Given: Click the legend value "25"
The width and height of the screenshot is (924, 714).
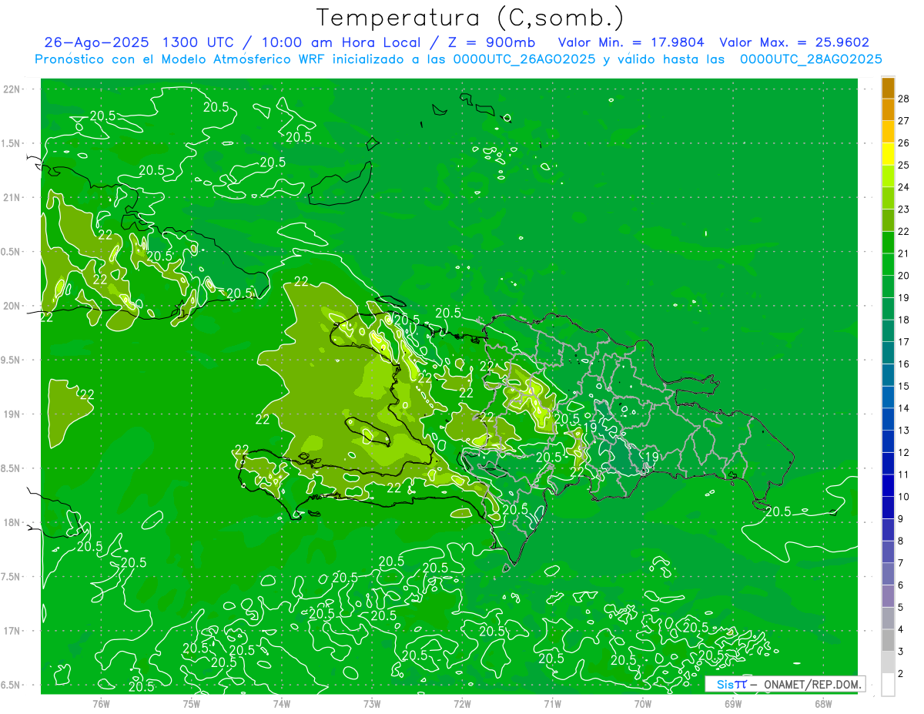Looking at the screenshot, I should pos(904,165).
